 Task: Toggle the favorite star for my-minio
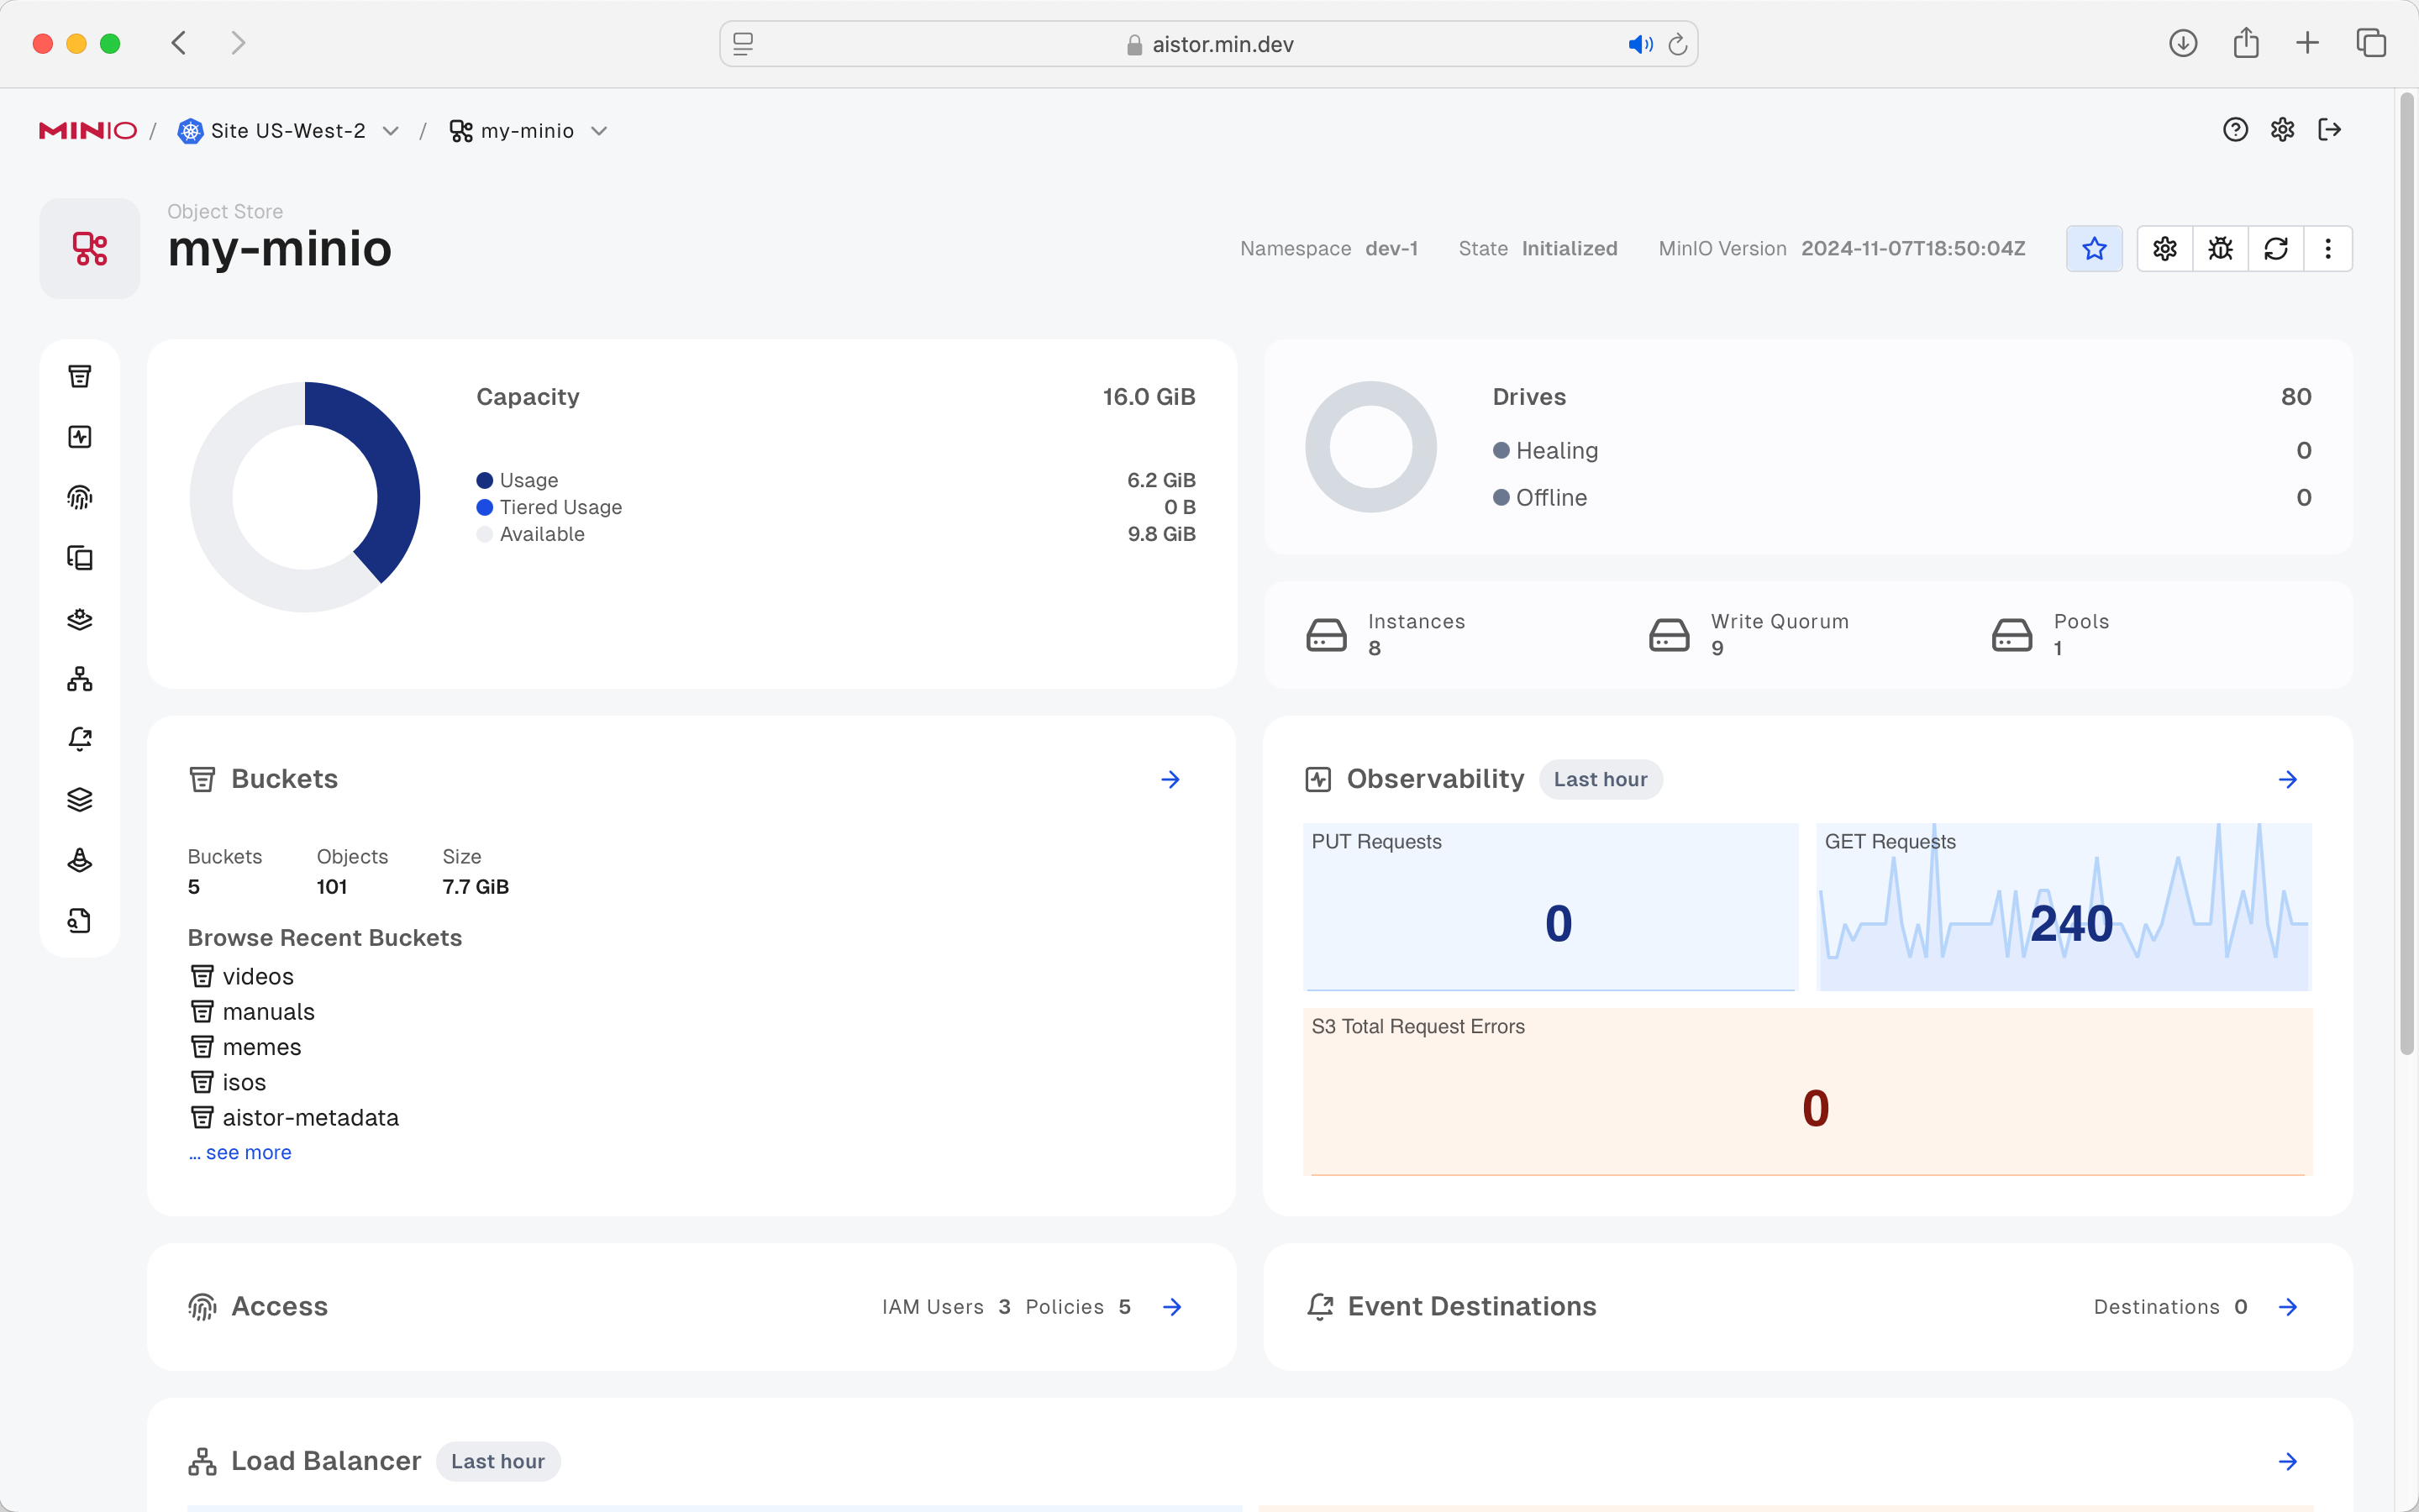(x=2094, y=248)
